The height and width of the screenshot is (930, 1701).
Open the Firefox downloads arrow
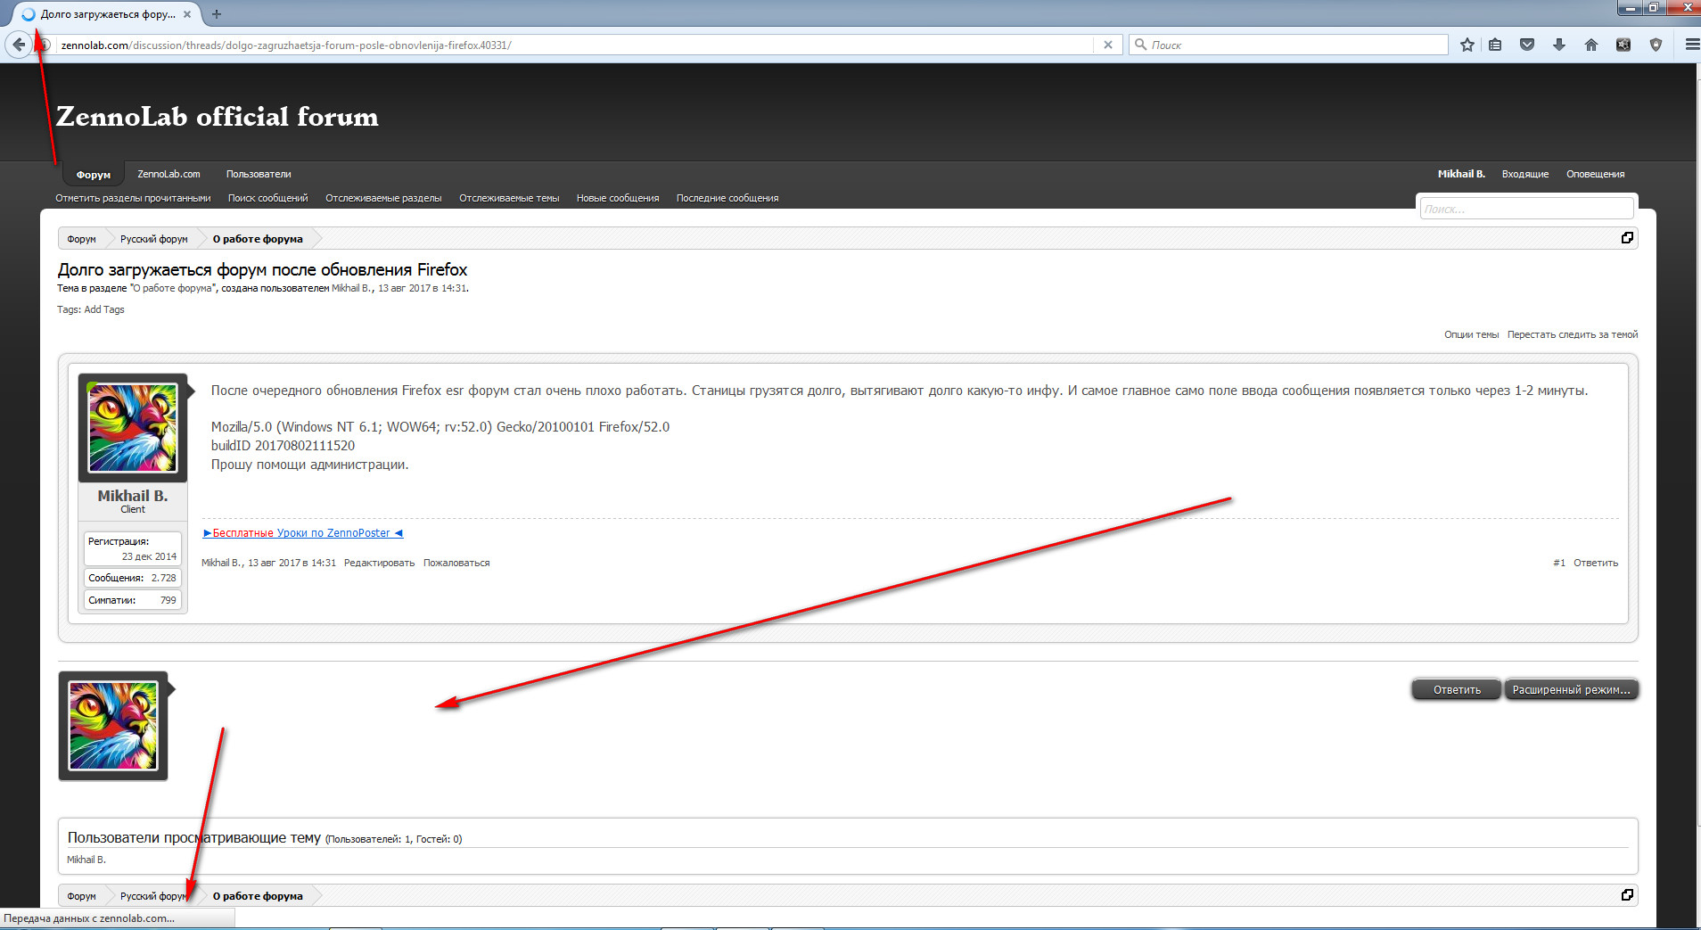click(1559, 45)
